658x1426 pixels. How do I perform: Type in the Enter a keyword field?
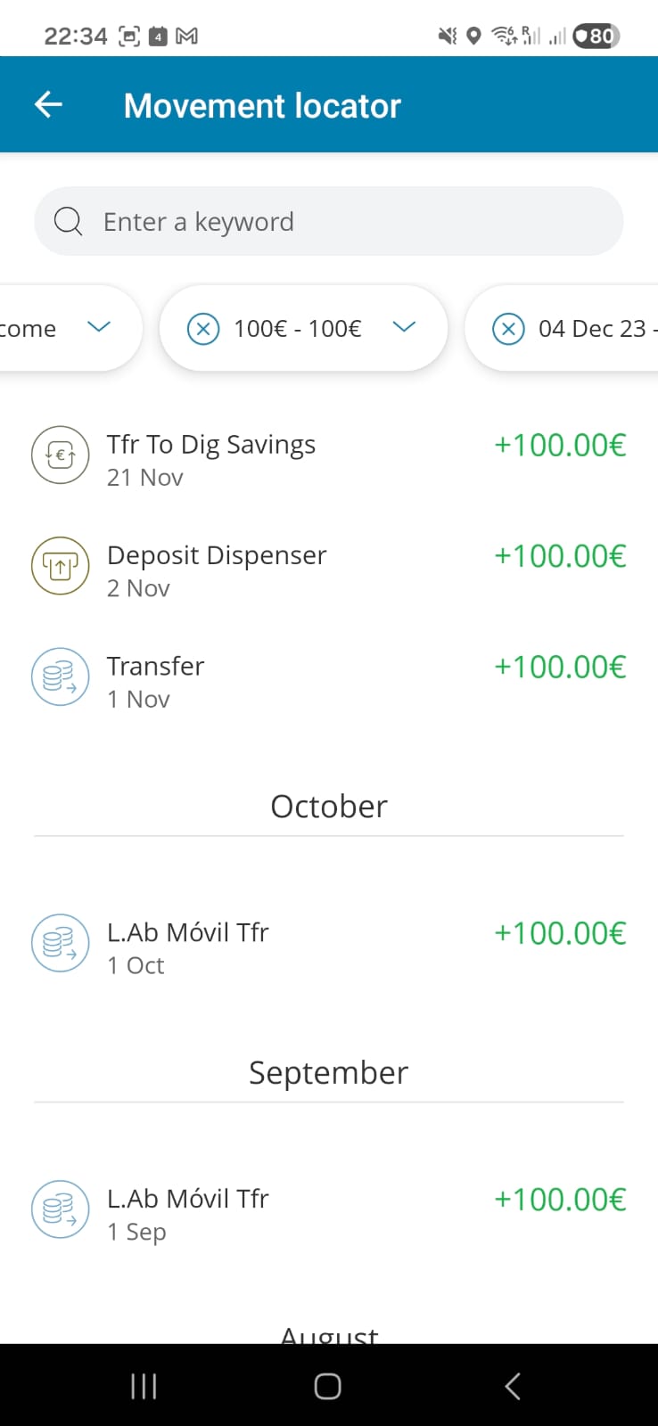point(357,221)
